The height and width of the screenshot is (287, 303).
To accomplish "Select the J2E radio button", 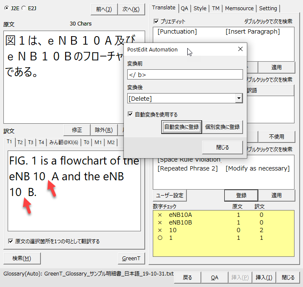I will pyautogui.click(x=6, y=8).
